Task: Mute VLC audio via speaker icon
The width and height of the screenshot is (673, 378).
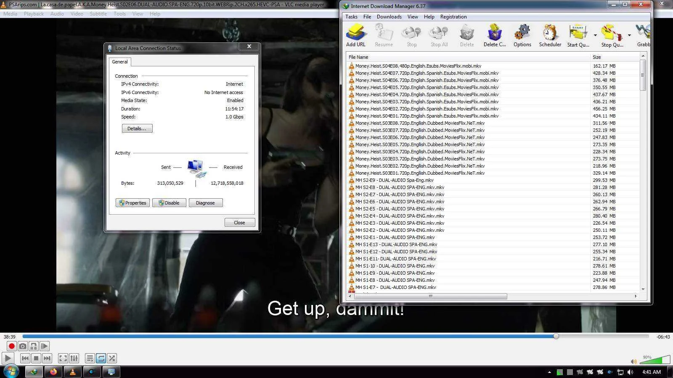Action: click(x=634, y=361)
